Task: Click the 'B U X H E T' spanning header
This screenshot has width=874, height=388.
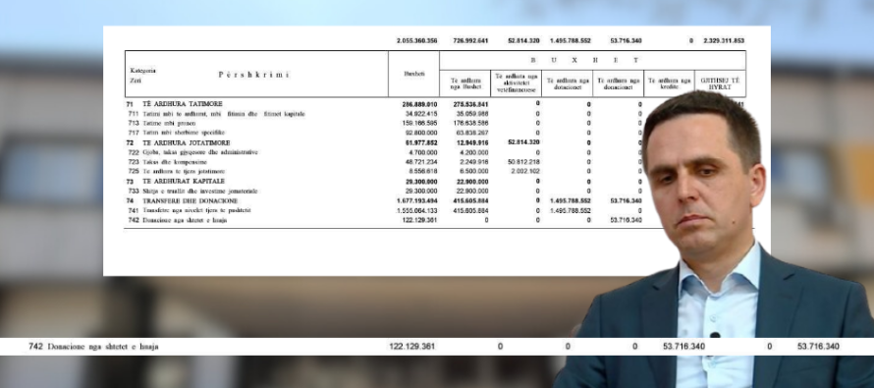Action: click(x=584, y=60)
